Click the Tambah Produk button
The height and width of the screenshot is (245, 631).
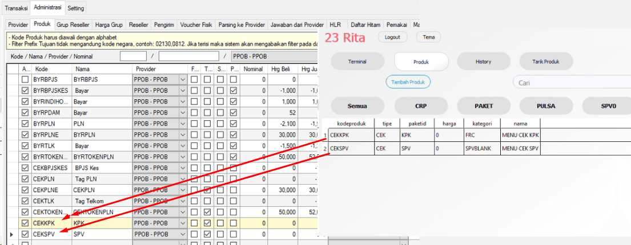tap(408, 82)
